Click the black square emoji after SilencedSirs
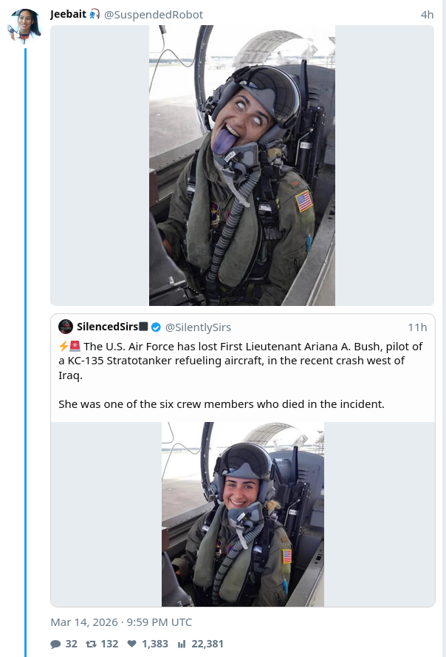This screenshot has height=657, width=446. 144,327
